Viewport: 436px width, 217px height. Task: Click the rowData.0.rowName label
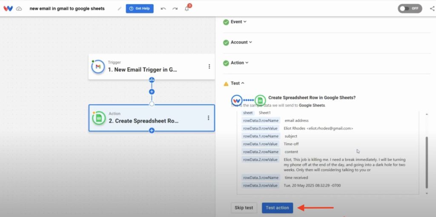click(x=261, y=120)
